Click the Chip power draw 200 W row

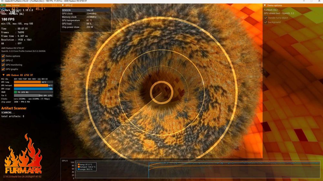[86, 27]
